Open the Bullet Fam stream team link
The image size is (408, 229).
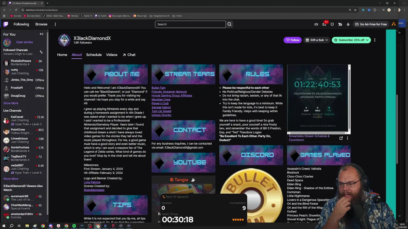[158, 88]
